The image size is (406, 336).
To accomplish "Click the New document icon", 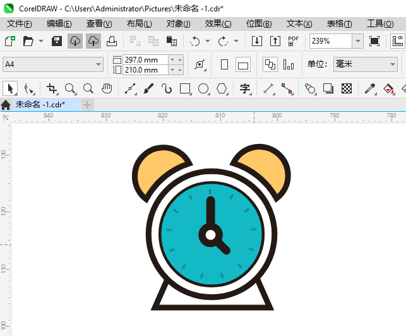I will (x=10, y=41).
